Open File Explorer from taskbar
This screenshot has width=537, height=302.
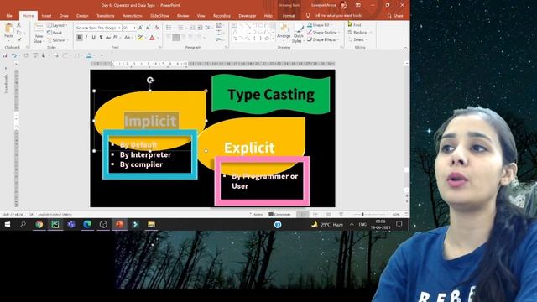click(x=151, y=224)
